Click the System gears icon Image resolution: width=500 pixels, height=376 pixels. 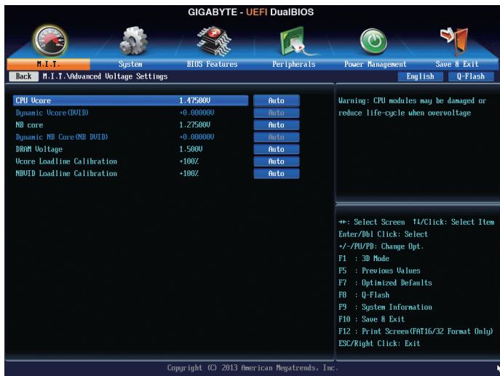(134, 41)
